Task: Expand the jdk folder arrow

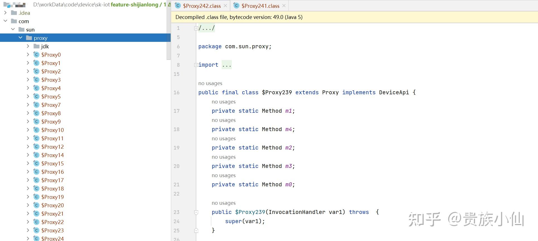Action: 28,46
